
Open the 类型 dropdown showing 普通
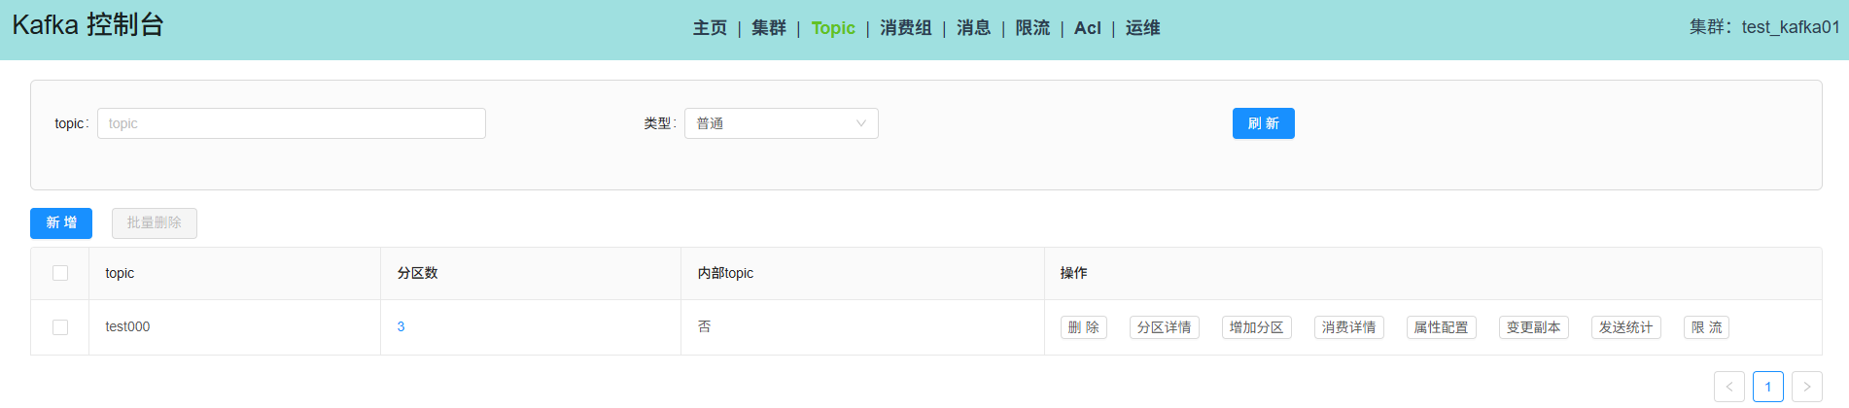pos(782,123)
